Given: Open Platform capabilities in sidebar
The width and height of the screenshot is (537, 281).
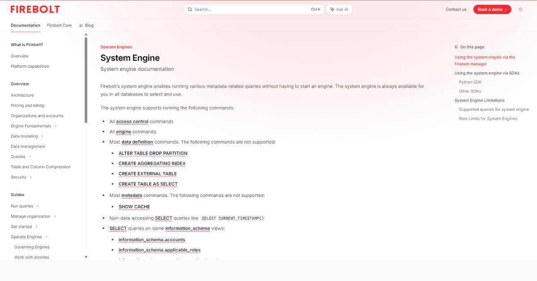Looking at the screenshot, I should point(30,67).
